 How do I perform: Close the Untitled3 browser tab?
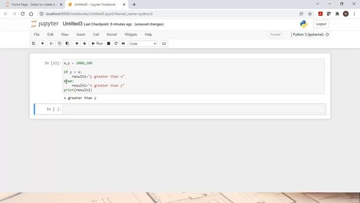[124, 5]
